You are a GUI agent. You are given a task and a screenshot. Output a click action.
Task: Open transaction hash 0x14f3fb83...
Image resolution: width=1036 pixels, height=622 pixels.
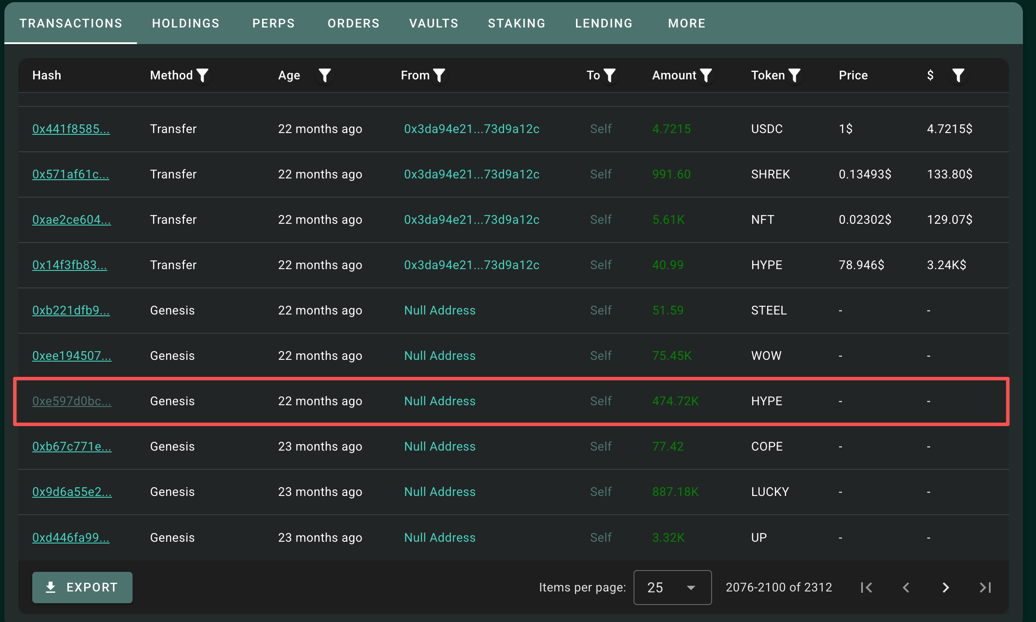[x=70, y=265]
